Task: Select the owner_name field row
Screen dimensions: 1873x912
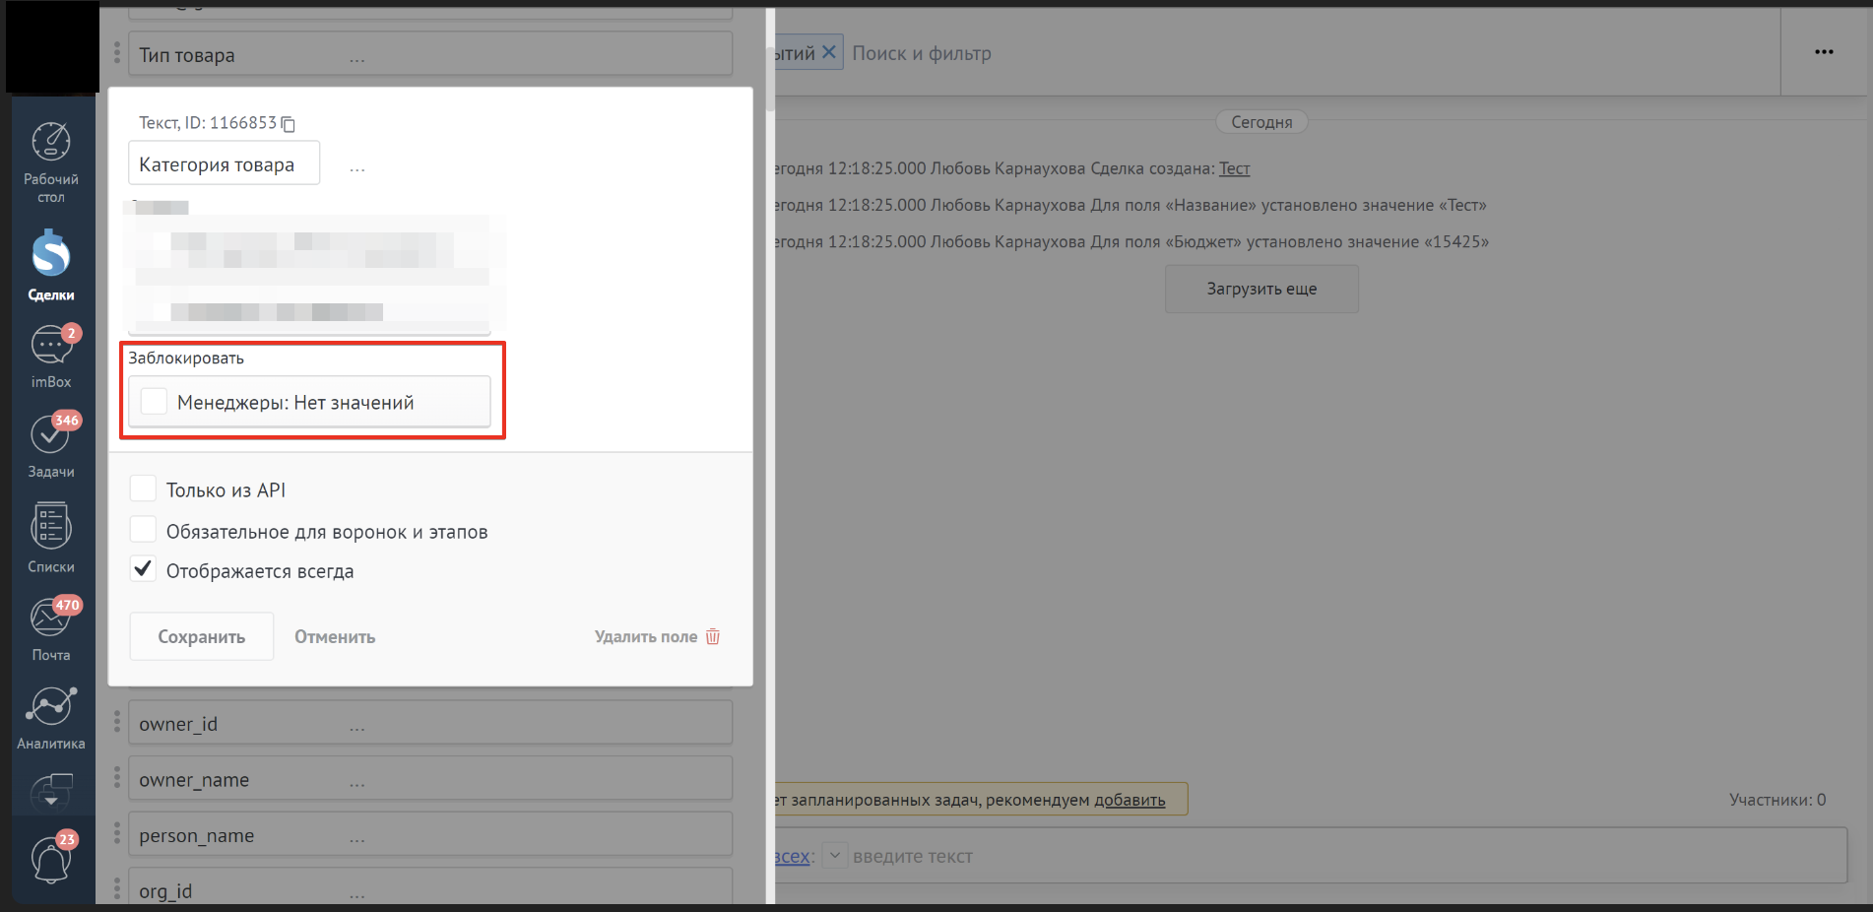Action: point(430,778)
